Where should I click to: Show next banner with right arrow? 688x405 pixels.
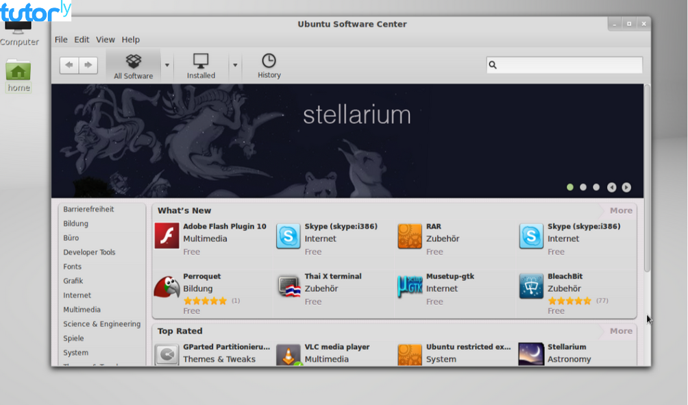(626, 187)
